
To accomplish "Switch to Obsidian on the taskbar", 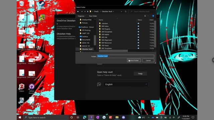I will [91, 117].
